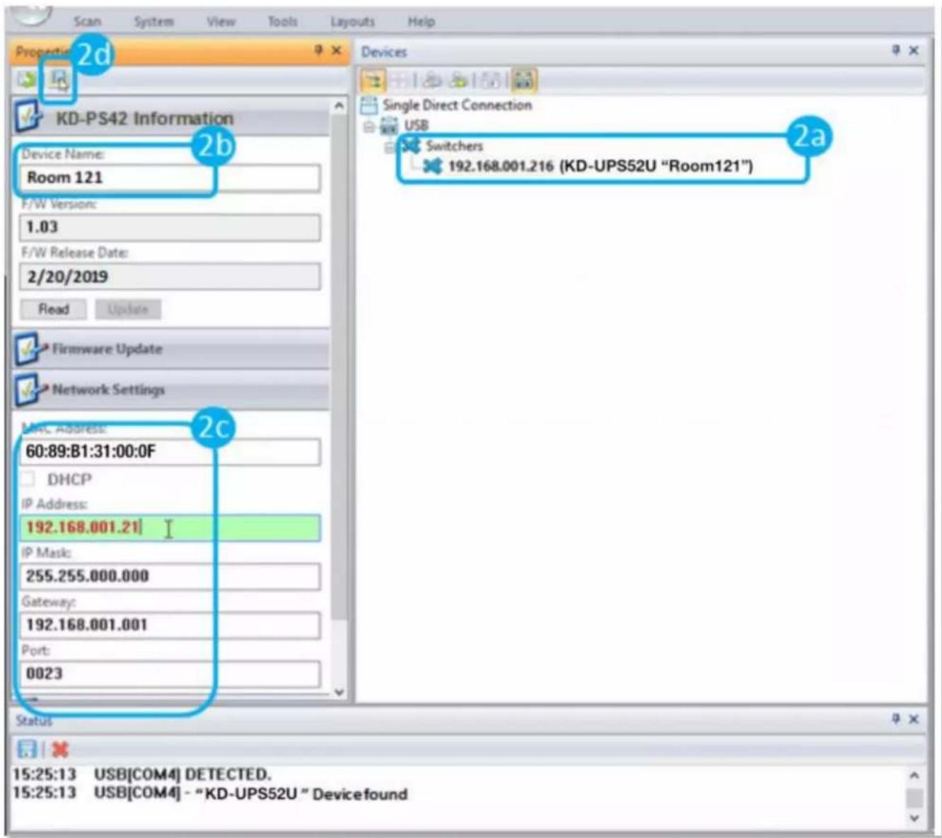Click Status panel scroll down arrow
Screen dimensions: 942x838
(914, 818)
